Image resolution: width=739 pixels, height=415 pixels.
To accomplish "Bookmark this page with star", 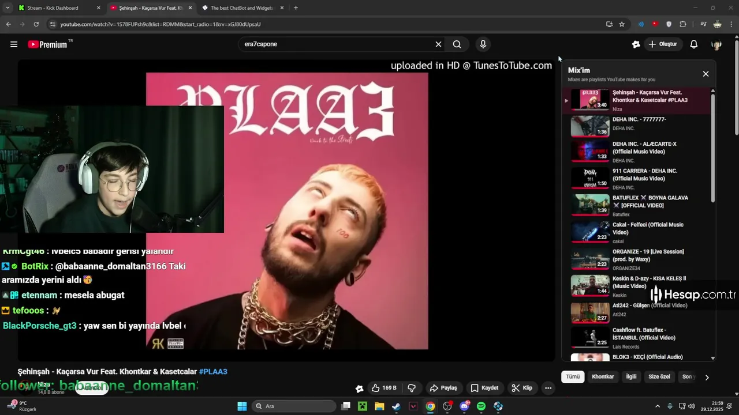I will coord(622,24).
